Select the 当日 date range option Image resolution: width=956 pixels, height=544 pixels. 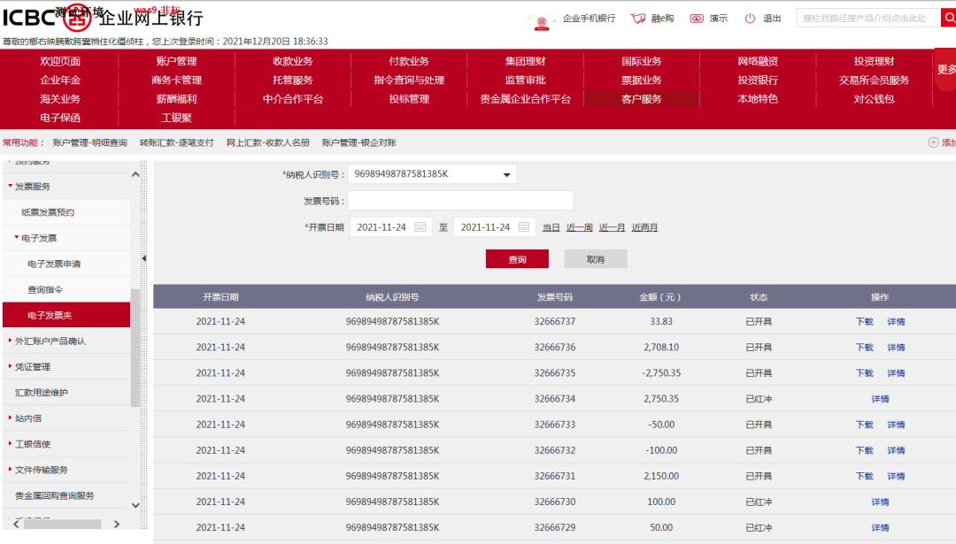click(550, 226)
